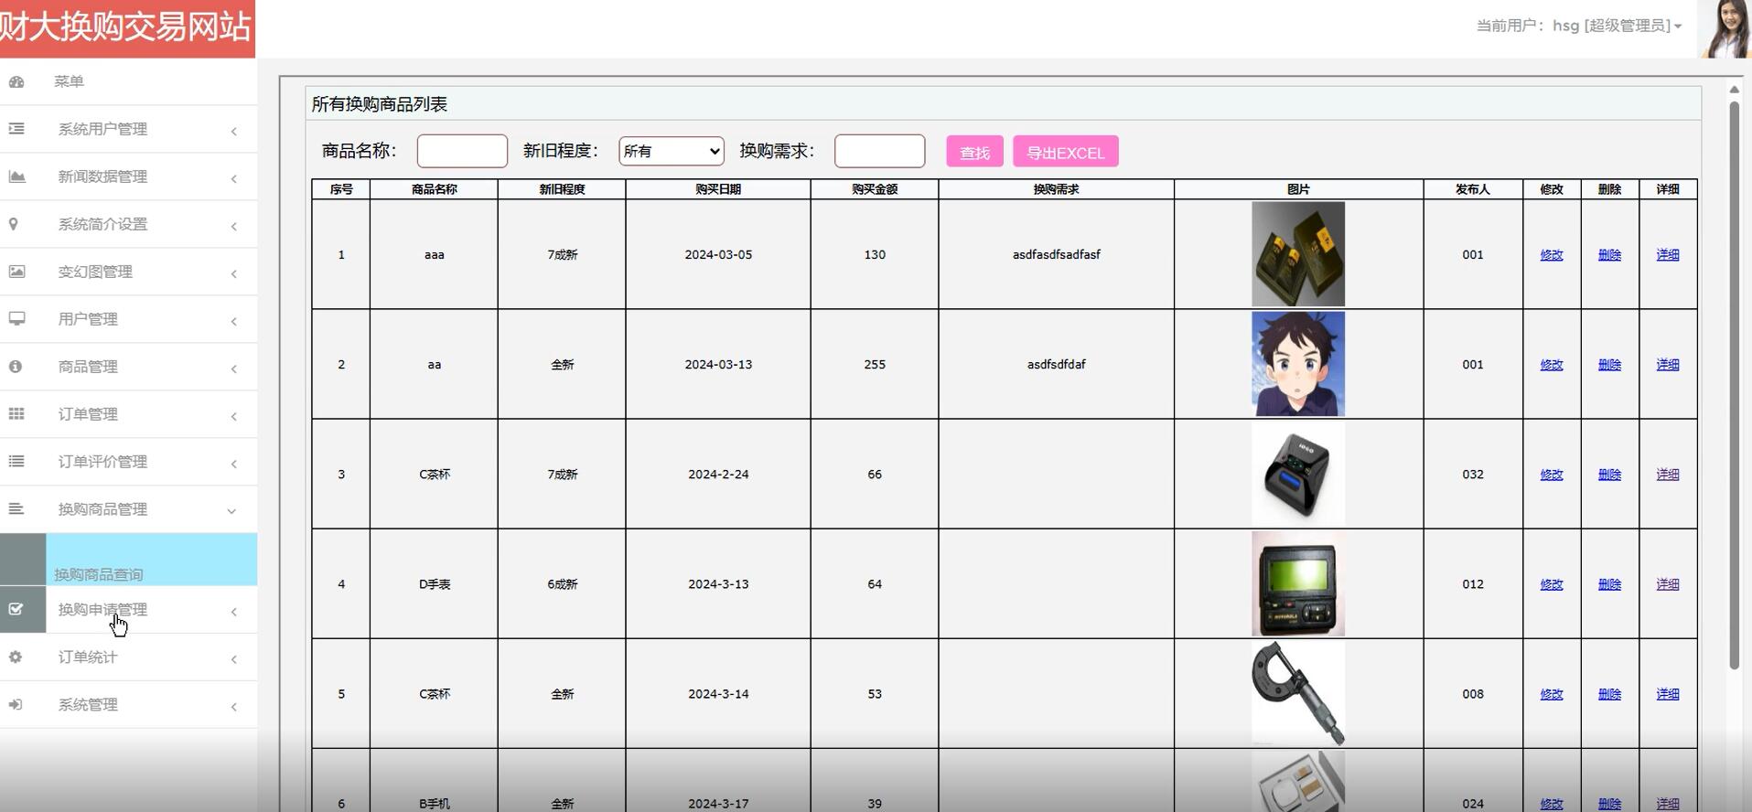Click the 购买日期 column header
This screenshot has height=812, width=1752.
(718, 189)
